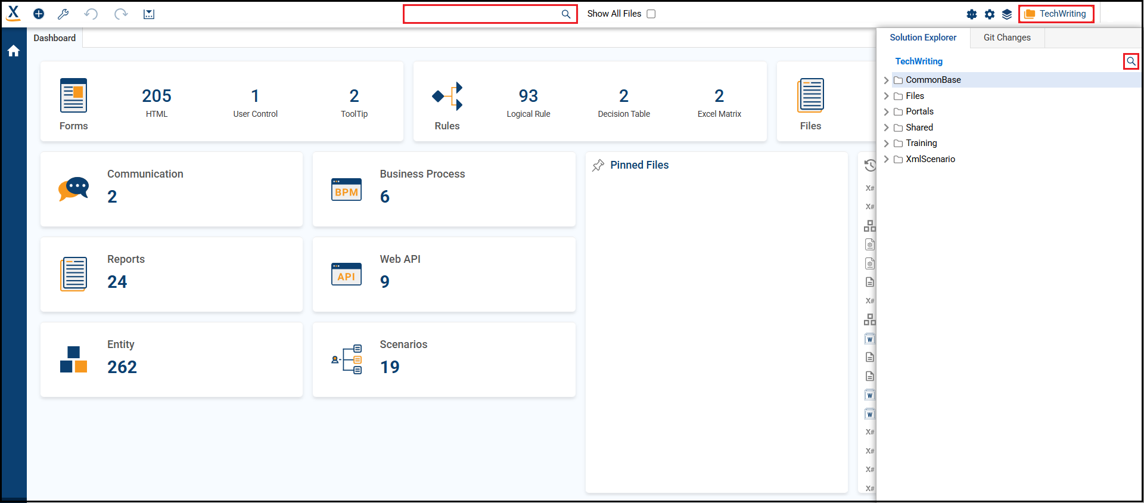The height and width of the screenshot is (503, 1144).
Task: Expand the Portals folder
Action: (886, 111)
